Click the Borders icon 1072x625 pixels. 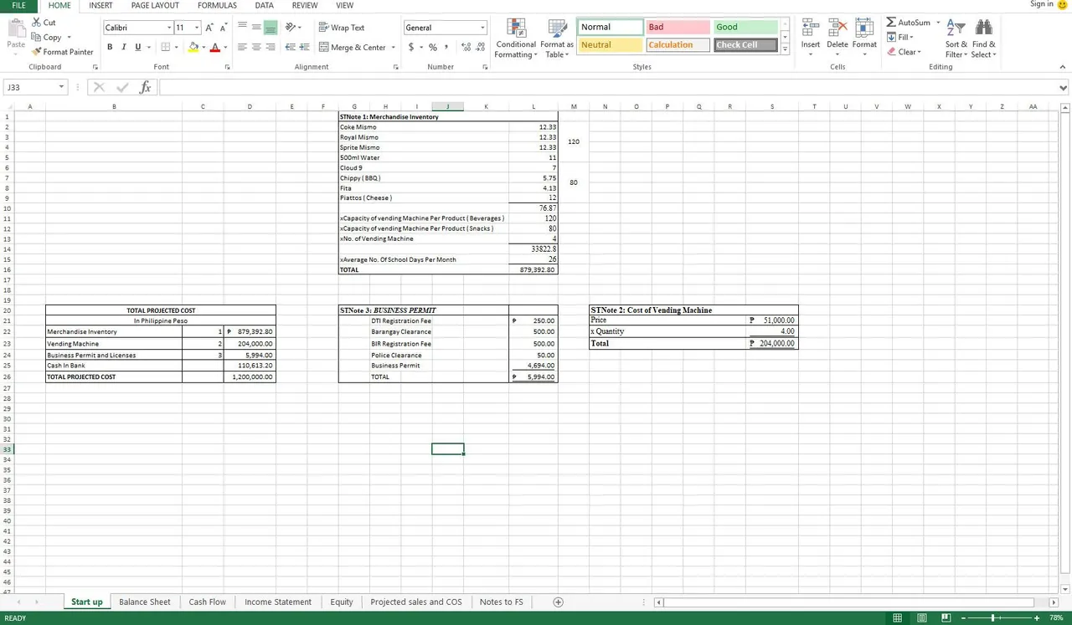(165, 47)
